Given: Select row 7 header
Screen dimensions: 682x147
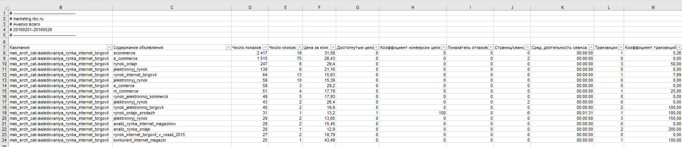Looking at the screenshot, I should point(4,47).
